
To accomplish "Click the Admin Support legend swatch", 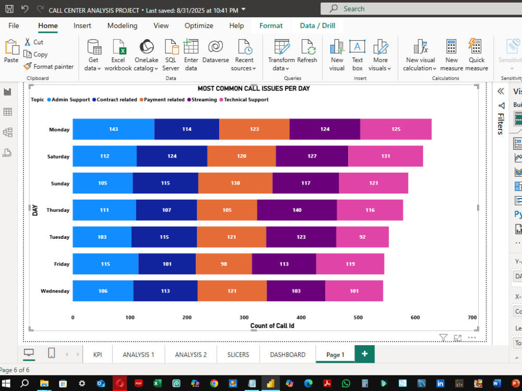I will 49,100.
